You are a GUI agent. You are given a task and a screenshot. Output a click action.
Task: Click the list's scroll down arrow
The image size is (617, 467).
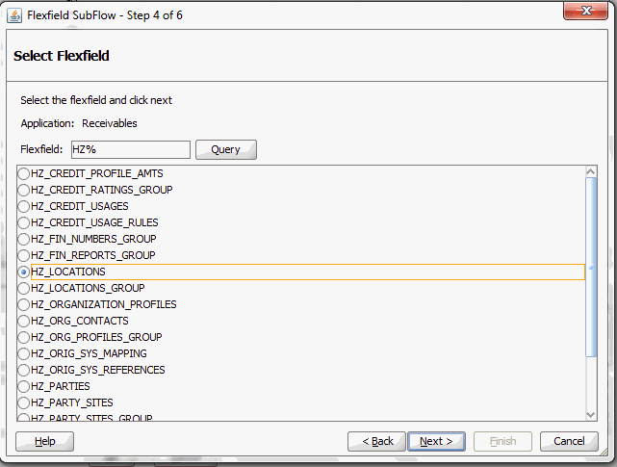[591, 413]
